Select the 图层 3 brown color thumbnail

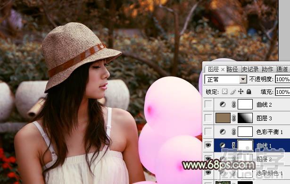click(x=223, y=118)
